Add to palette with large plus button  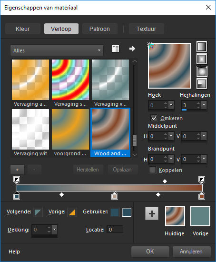[x=152, y=213]
